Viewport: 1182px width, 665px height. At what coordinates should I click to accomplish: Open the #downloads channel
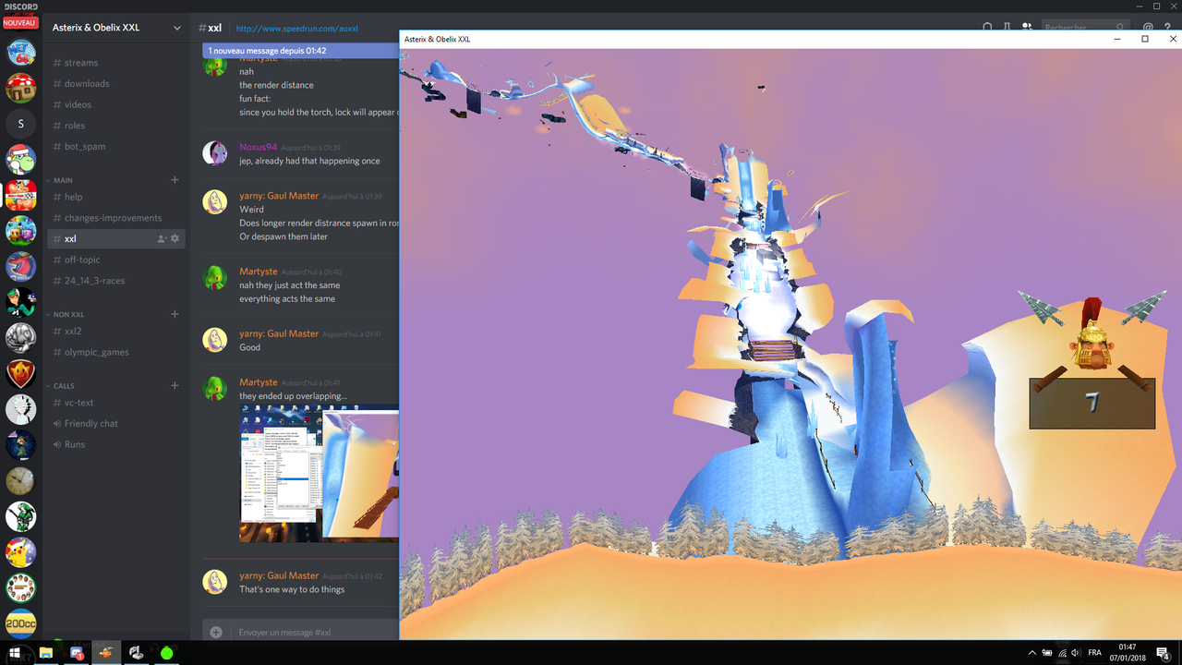pyautogui.click(x=115, y=84)
